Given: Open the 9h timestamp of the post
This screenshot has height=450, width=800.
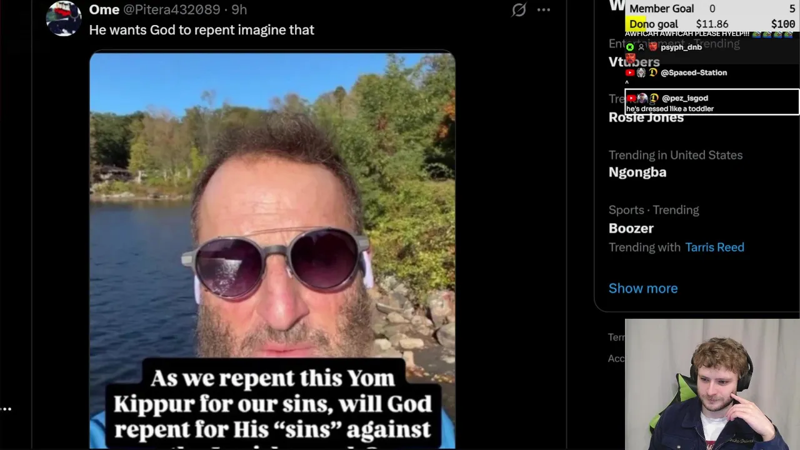Looking at the screenshot, I should pyautogui.click(x=239, y=9).
